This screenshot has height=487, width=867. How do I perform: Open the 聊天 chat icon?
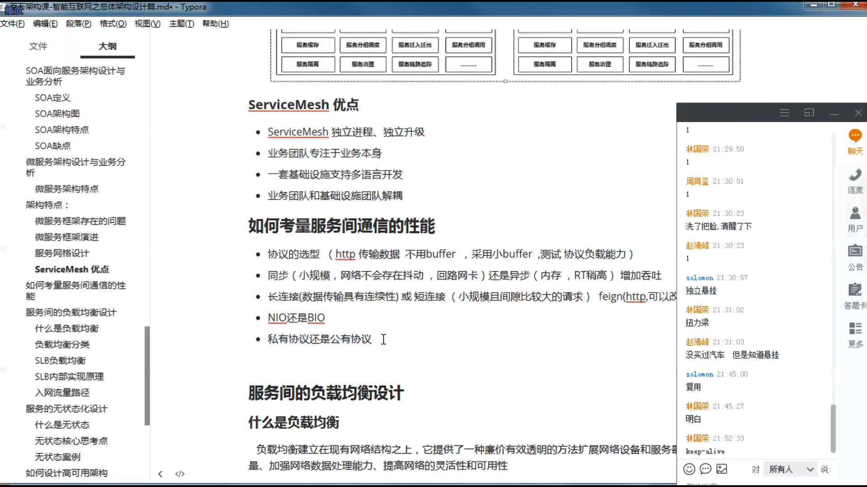point(855,136)
